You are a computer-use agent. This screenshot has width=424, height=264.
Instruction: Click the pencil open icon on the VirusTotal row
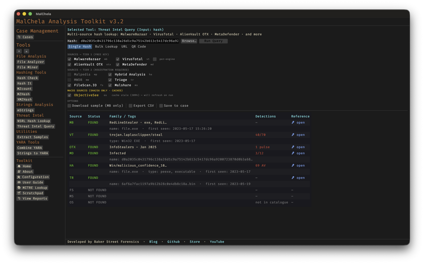click(293, 135)
